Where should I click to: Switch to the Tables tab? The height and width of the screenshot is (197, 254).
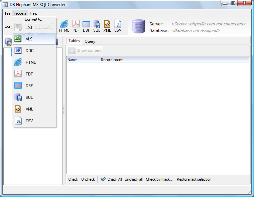coord(74,41)
